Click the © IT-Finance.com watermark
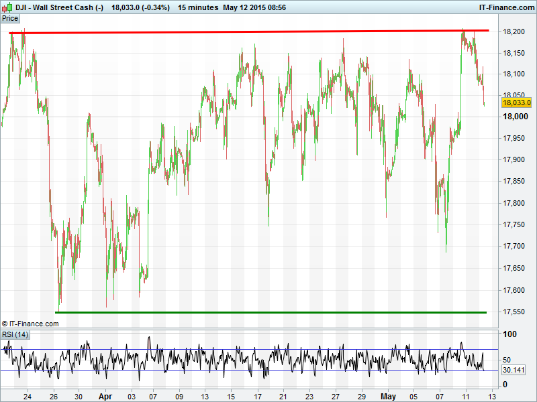 point(30,324)
